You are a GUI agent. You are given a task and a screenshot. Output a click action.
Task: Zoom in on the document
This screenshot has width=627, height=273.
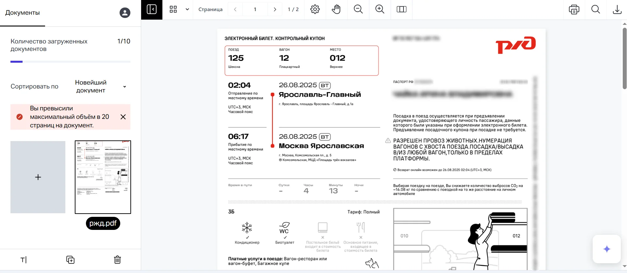point(380,9)
